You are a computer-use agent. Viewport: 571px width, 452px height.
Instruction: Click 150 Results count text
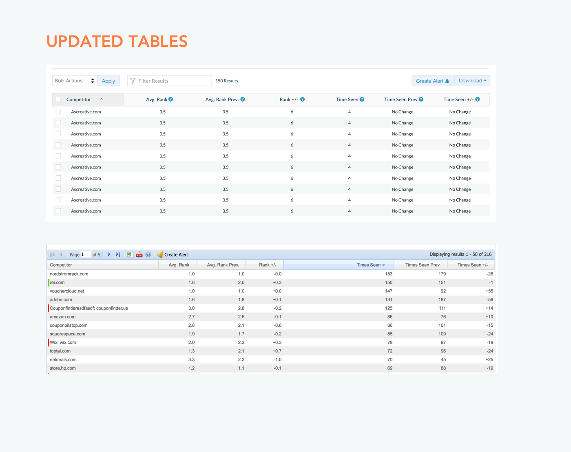(227, 81)
